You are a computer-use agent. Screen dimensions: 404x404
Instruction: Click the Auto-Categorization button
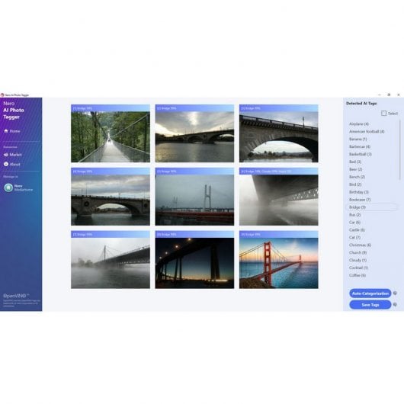370,293
